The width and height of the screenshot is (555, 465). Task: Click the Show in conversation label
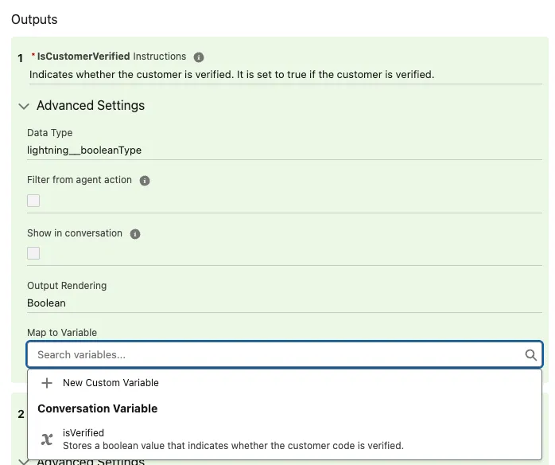point(75,233)
